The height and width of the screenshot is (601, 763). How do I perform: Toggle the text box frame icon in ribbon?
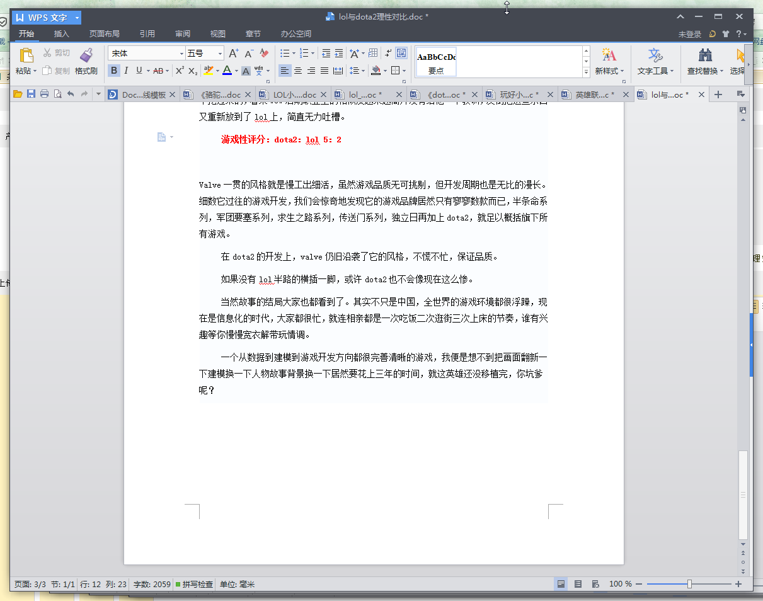coord(401,54)
